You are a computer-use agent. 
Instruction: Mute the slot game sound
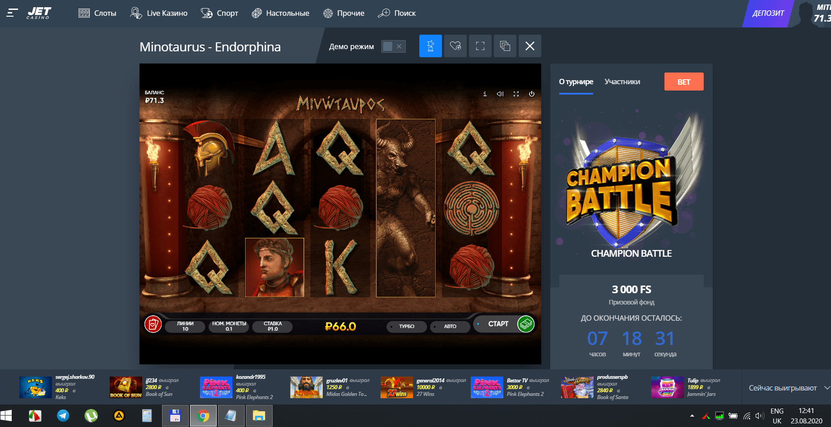[500, 94]
